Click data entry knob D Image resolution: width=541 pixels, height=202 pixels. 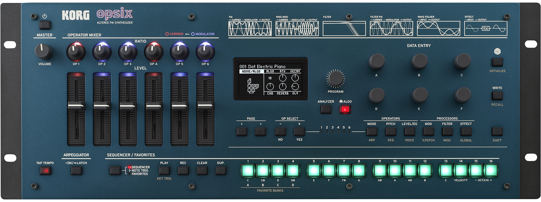pyautogui.click(x=377, y=95)
